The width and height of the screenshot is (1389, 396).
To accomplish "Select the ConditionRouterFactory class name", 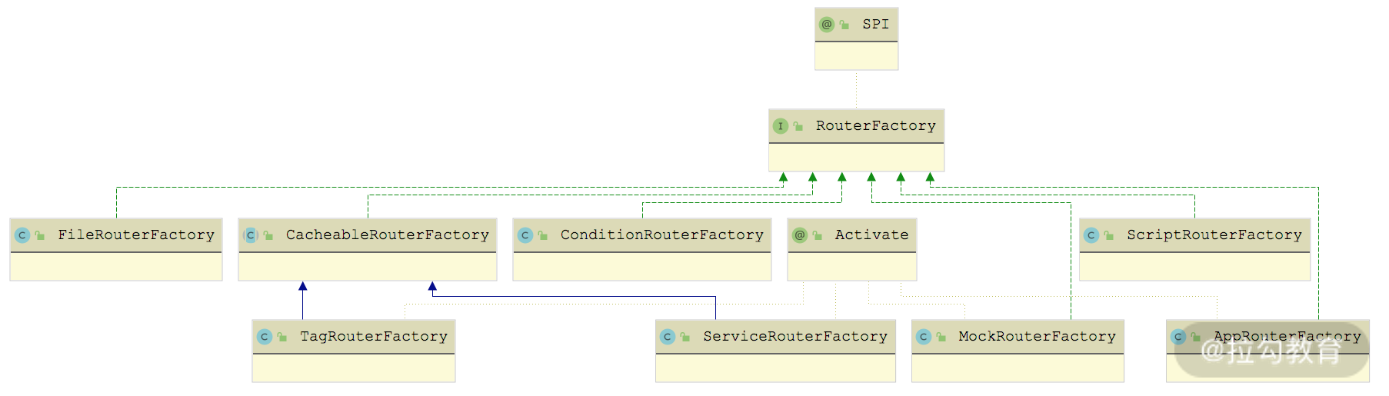I will [661, 235].
